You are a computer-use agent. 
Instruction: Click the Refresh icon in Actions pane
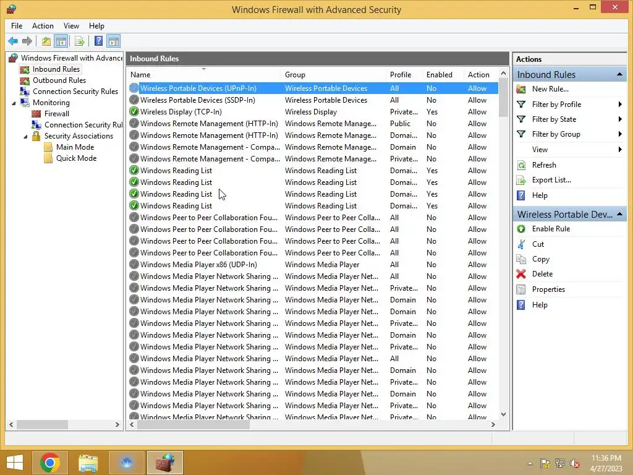tap(521, 165)
